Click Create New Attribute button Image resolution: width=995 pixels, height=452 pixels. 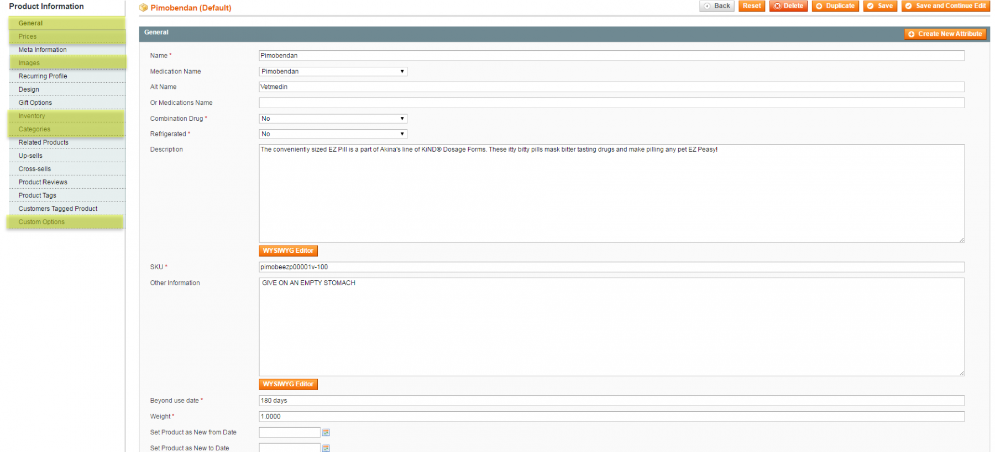945,34
